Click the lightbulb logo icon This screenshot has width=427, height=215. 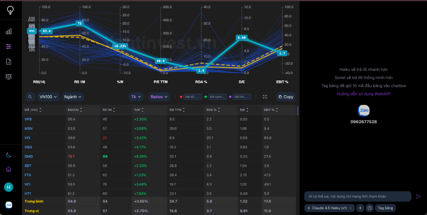pyautogui.click(x=10, y=10)
